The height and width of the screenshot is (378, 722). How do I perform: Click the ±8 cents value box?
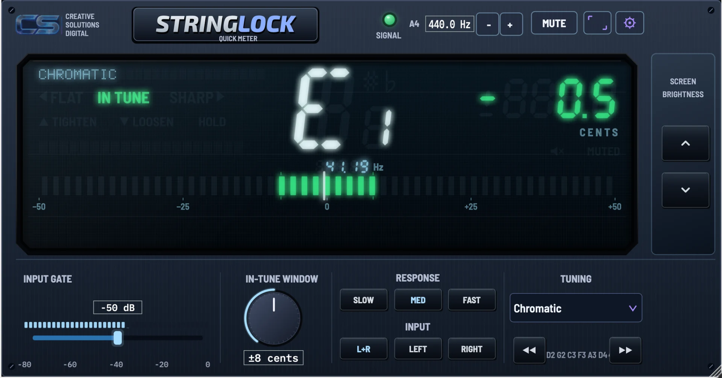click(273, 358)
